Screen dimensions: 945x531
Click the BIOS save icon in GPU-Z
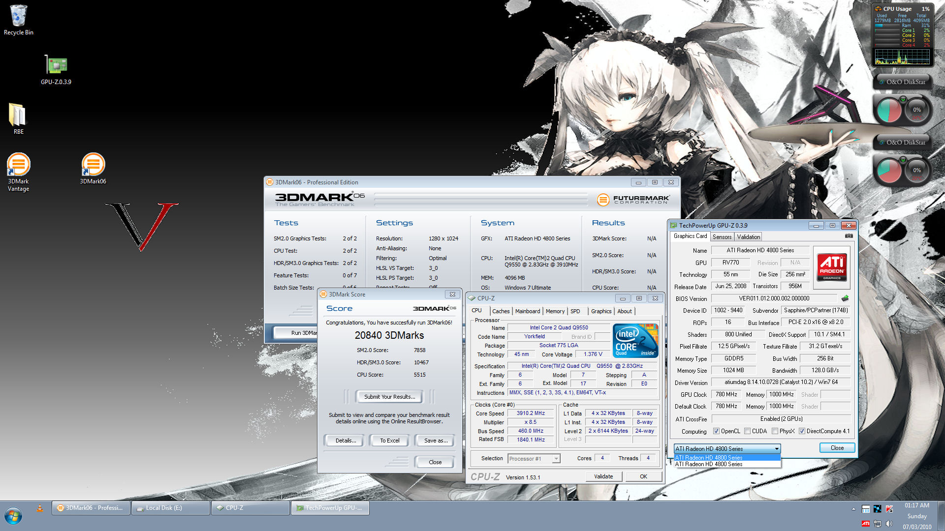845,298
